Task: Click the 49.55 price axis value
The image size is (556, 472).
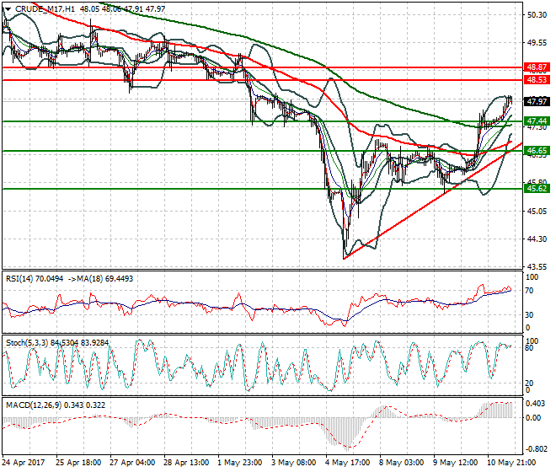Action: click(537, 43)
